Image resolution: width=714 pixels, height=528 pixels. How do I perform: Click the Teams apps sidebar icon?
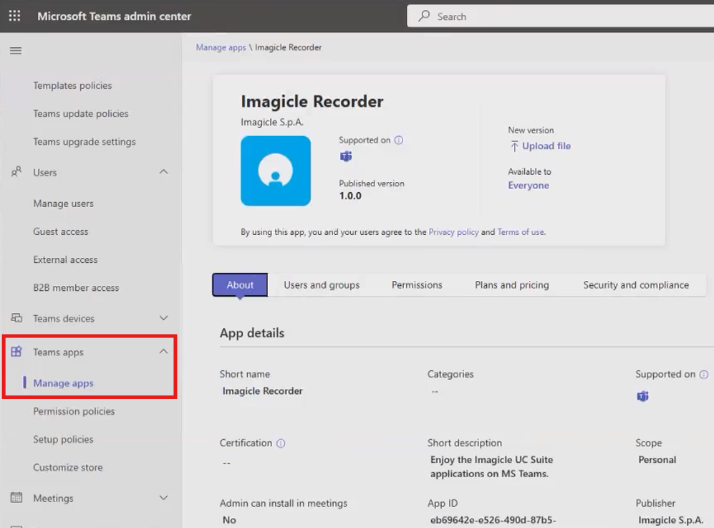click(16, 352)
